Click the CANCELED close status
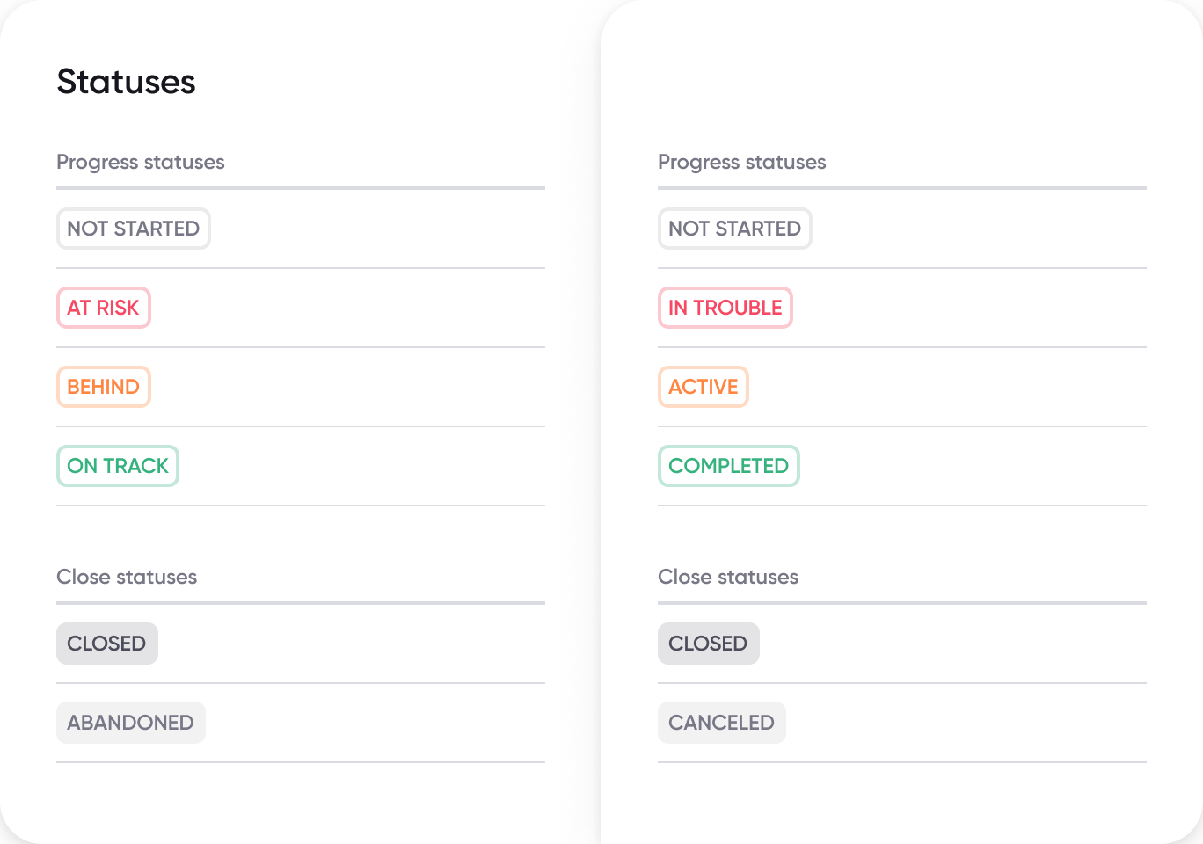Viewport: 1203px width, 844px height. pyautogui.click(x=721, y=722)
